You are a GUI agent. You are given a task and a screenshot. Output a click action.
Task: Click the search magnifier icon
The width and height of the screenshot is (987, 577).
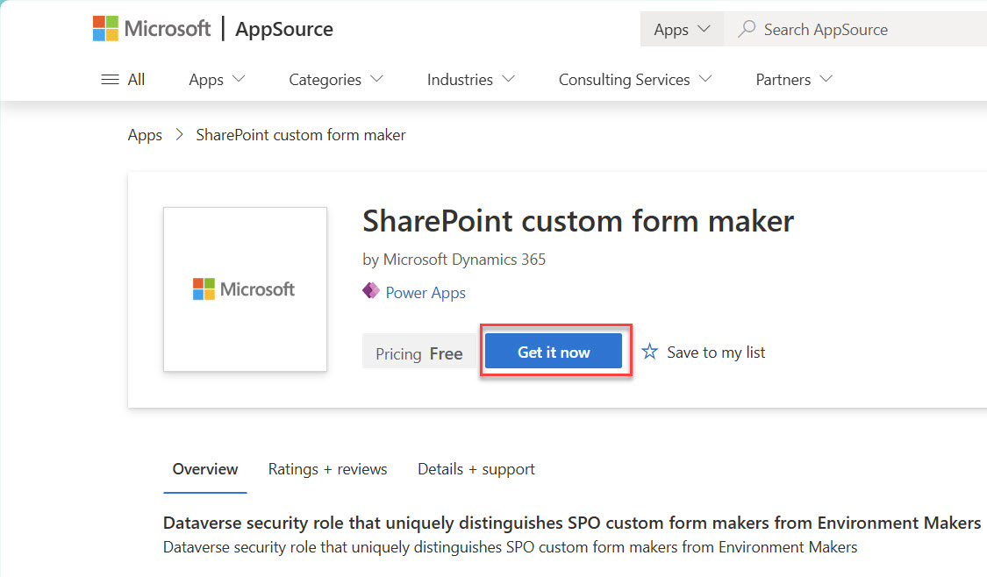point(746,29)
